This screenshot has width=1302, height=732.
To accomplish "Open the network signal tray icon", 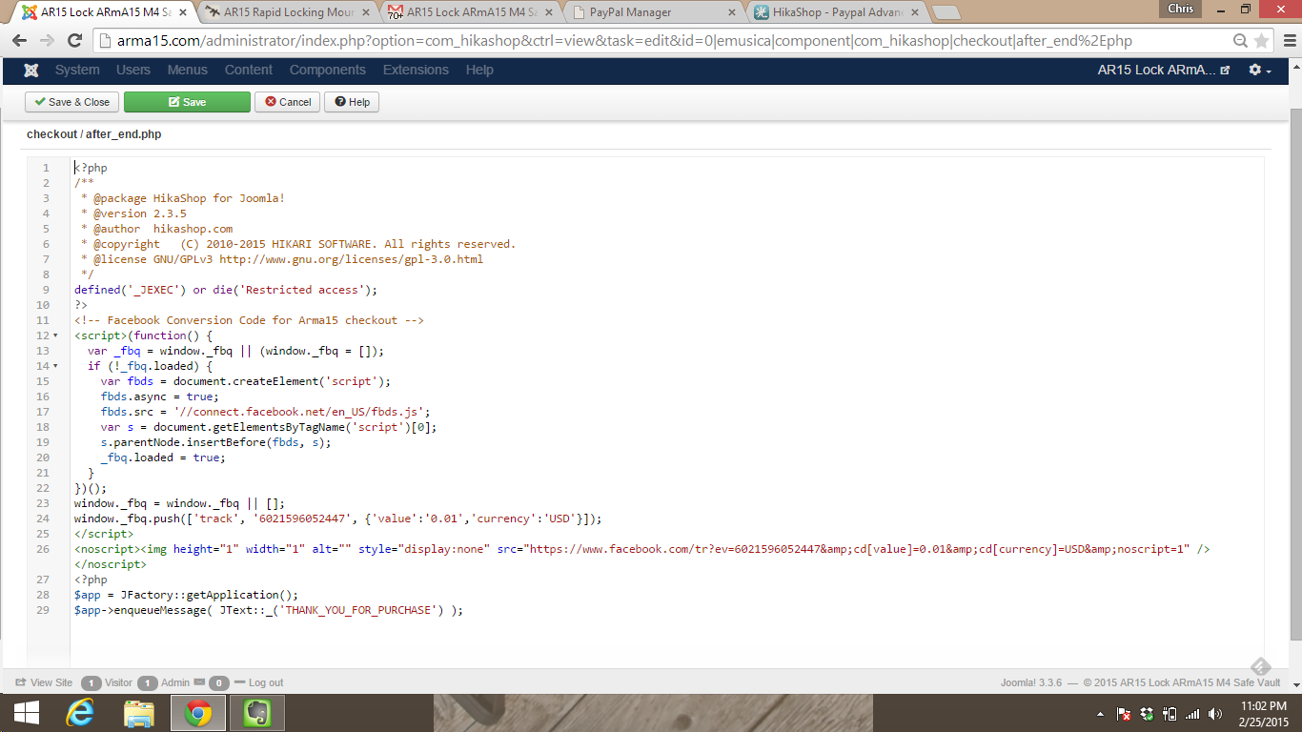I will click(x=1192, y=714).
